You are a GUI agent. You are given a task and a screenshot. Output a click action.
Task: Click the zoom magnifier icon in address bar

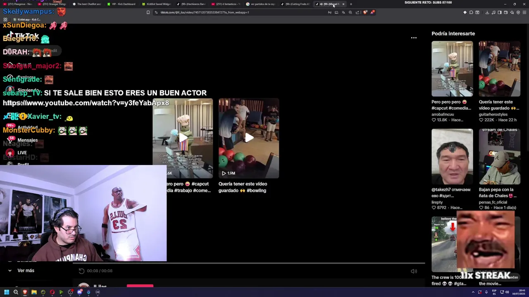coord(350,12)
